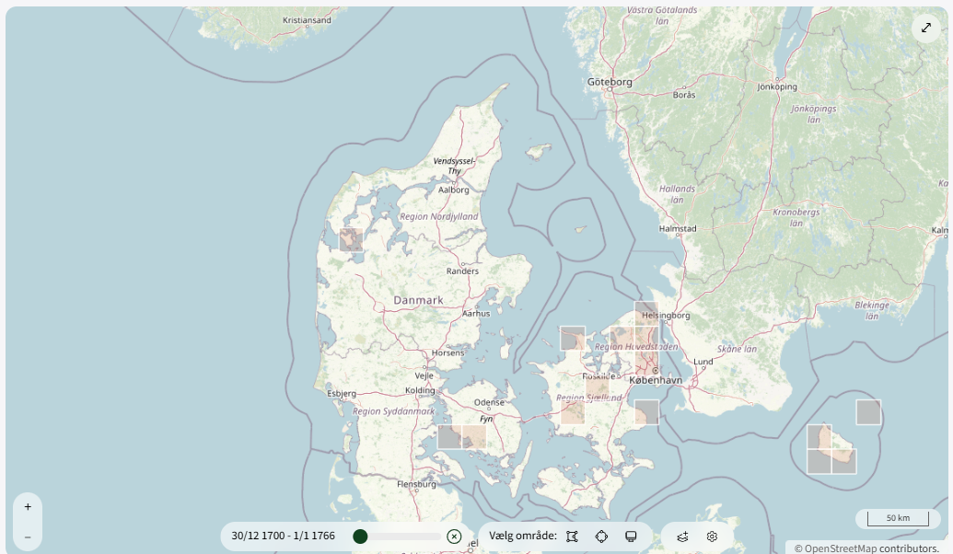Click the tile in northwest Jutland
This screenshot has height=554, width=953.
coord(350,239)
